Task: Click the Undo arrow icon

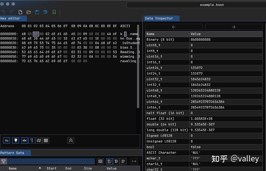Action: [x=3, y=12]
